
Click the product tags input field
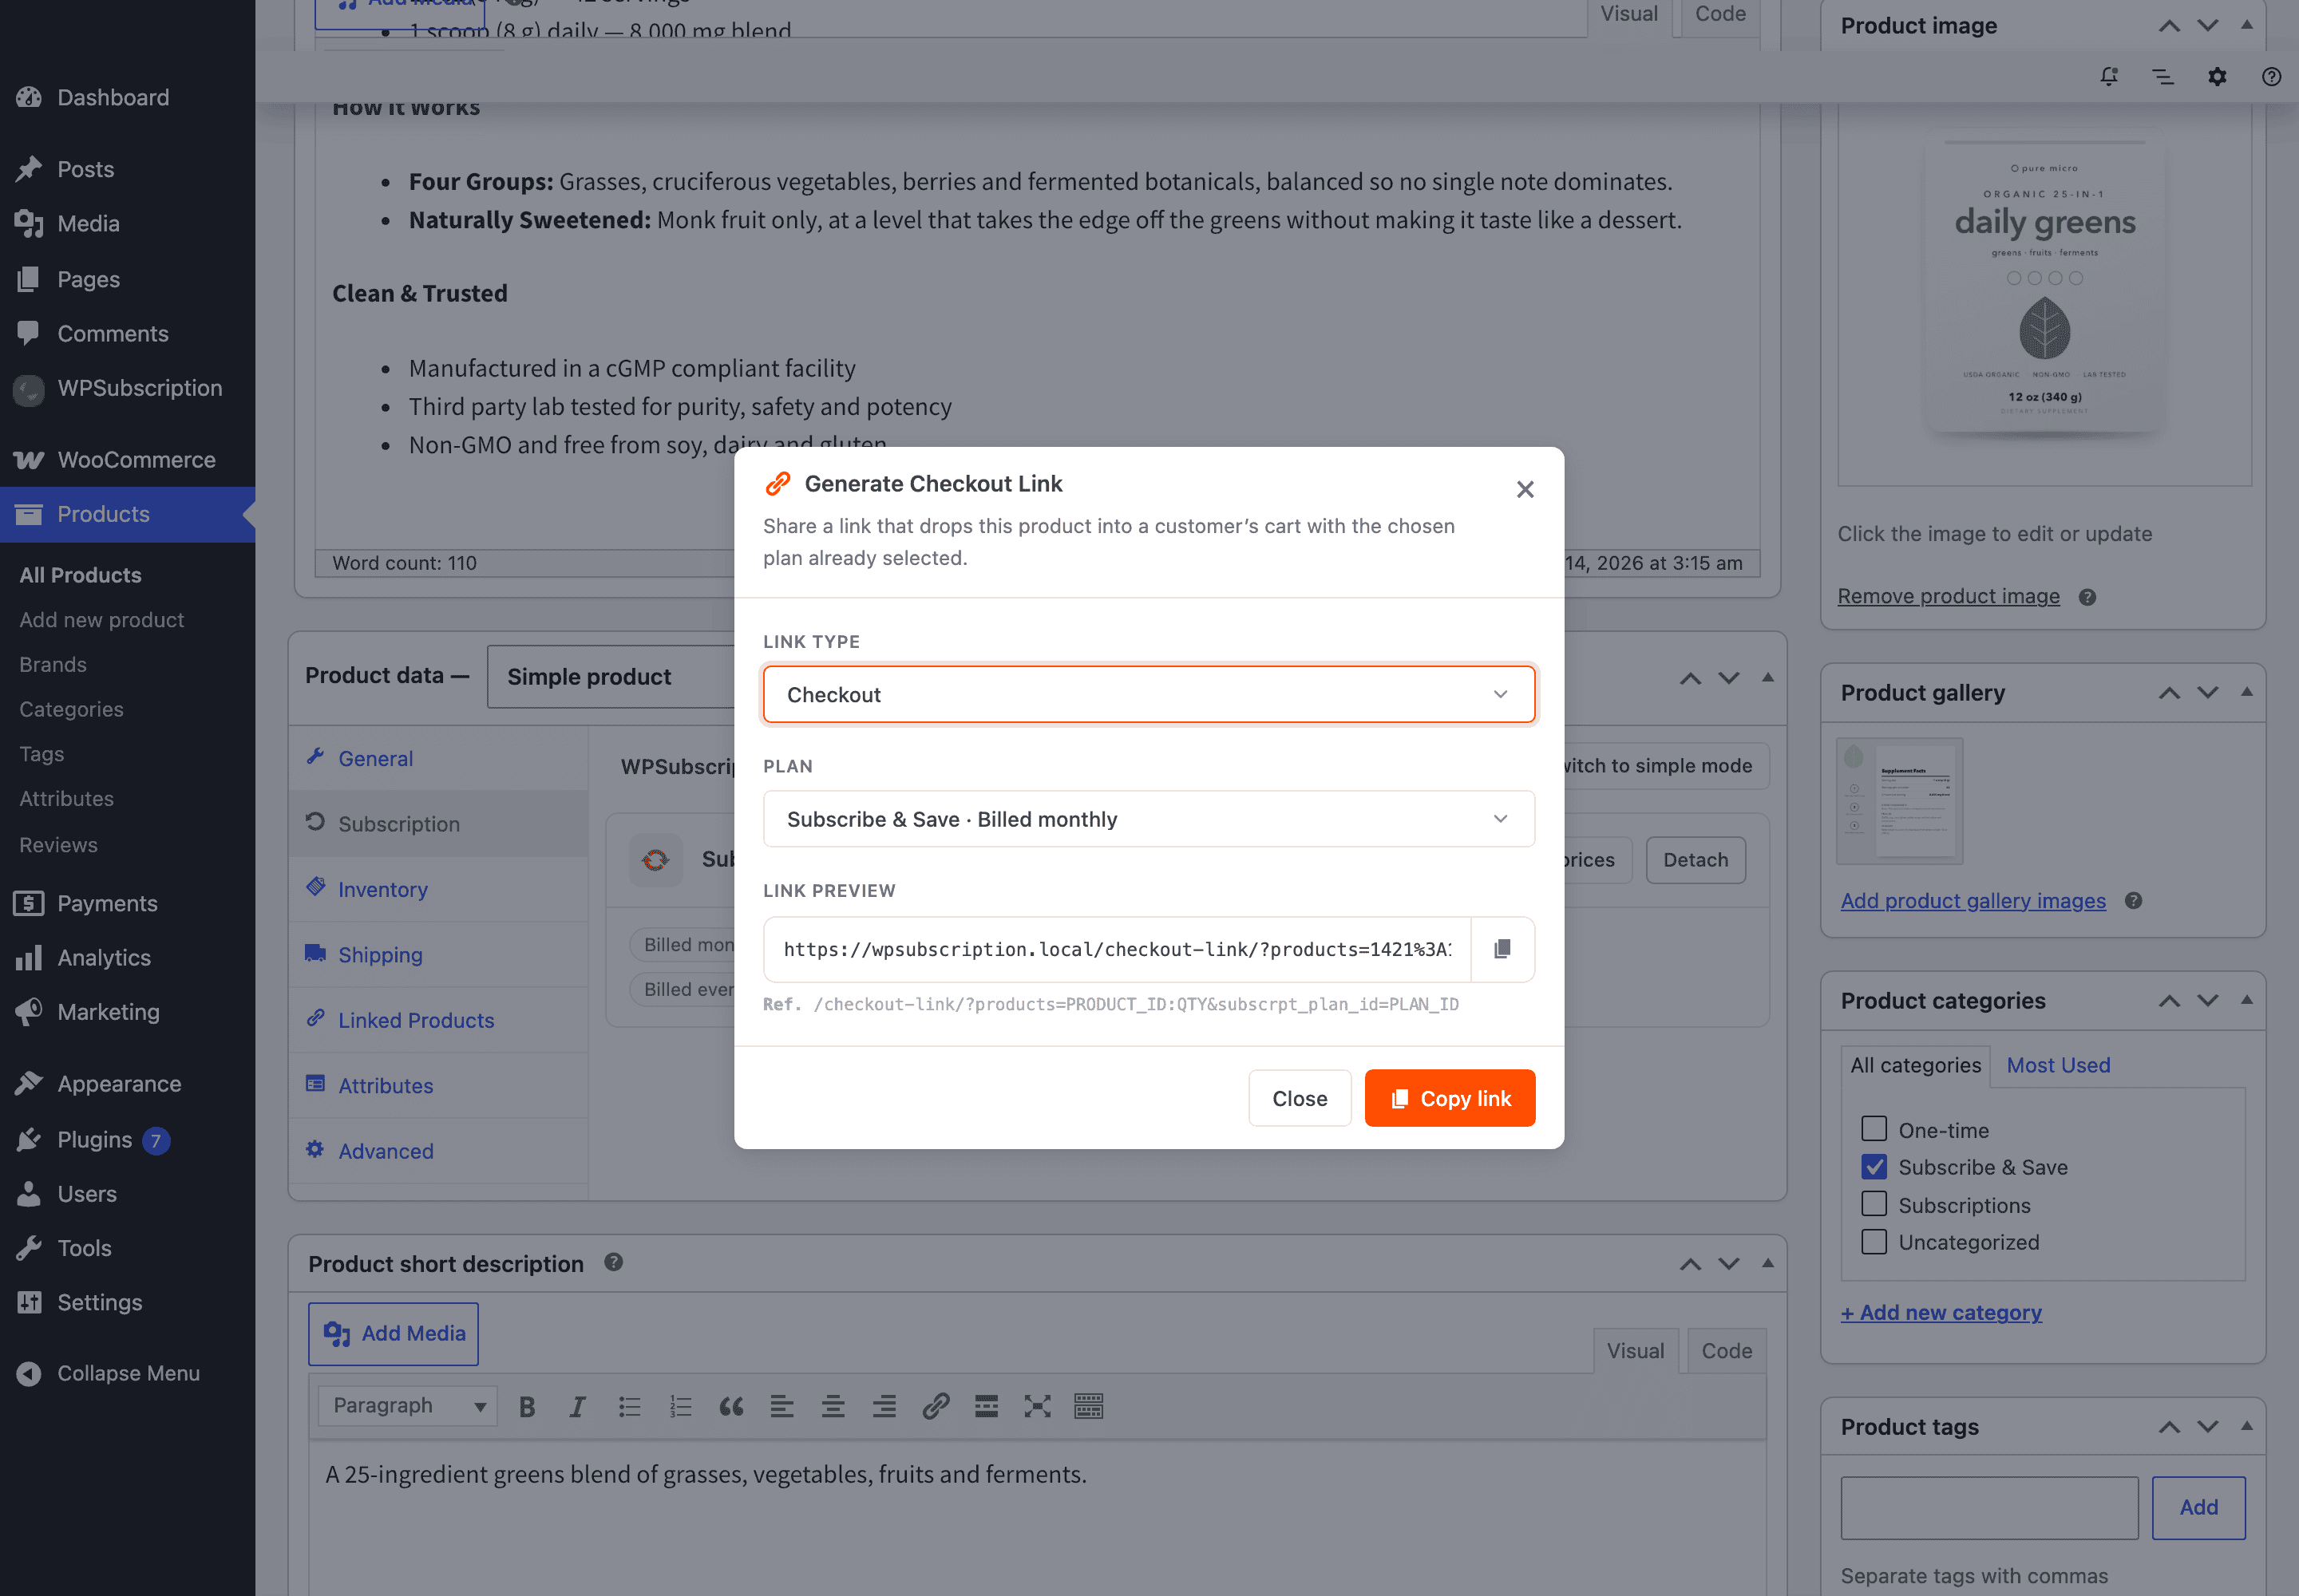pyautogui.click(x=1988, y=1507)
